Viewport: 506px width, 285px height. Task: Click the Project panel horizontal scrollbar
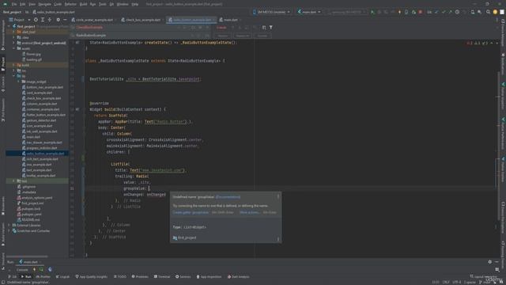pyautogui.click(x=27, y=256)
